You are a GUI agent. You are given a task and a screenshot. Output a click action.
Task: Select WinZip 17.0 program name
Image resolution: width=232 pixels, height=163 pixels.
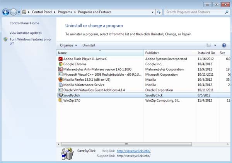72,100
